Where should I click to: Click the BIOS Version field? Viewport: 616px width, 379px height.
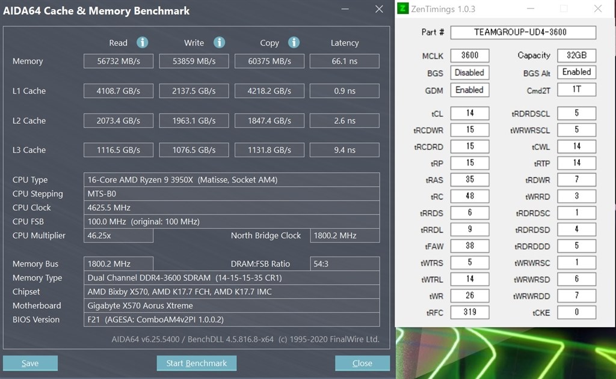click(232, 320)
